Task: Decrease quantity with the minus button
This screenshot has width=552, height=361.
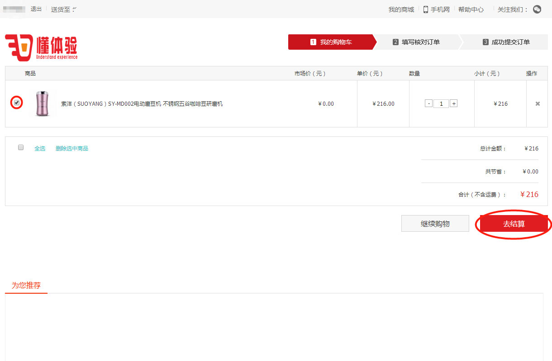Action: point(428,103)
